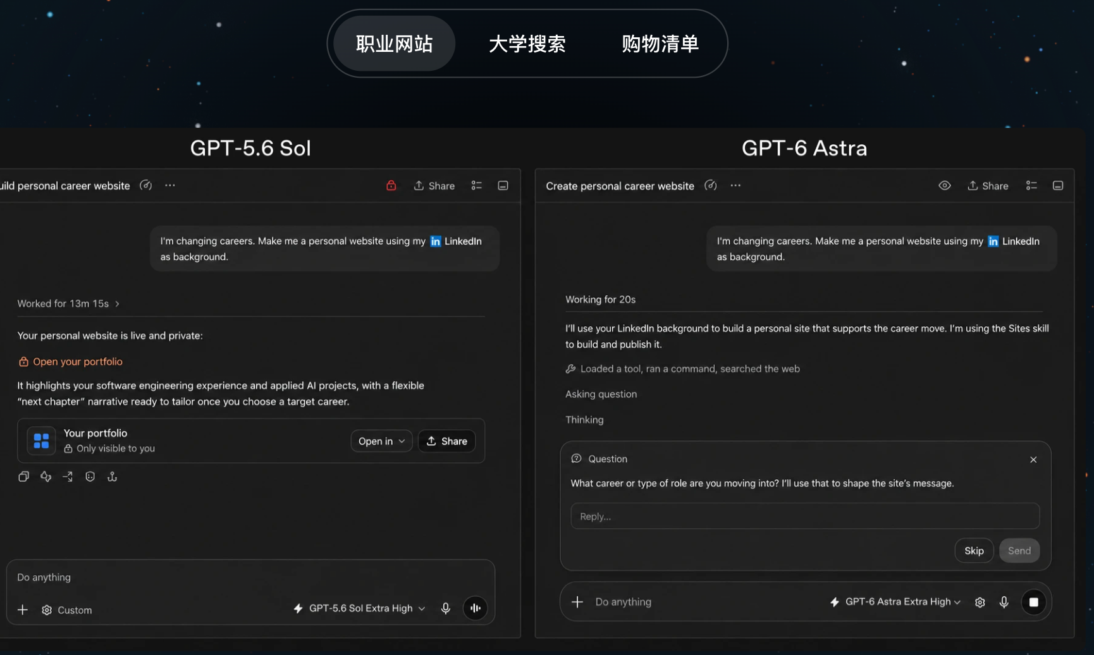The width and height of the screenshot is (1094, 655).
Task: Click the branch conversation icon under response
Action: [x=68, y=477]
